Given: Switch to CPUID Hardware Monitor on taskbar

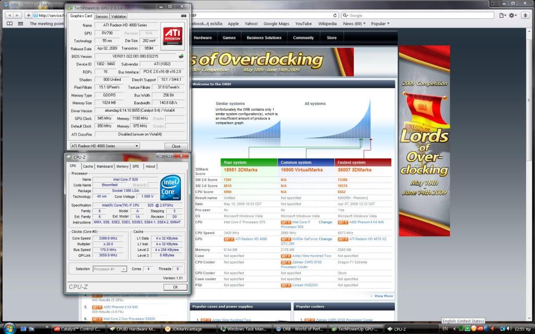Looking at the screenshot, I should click(132, 329).
